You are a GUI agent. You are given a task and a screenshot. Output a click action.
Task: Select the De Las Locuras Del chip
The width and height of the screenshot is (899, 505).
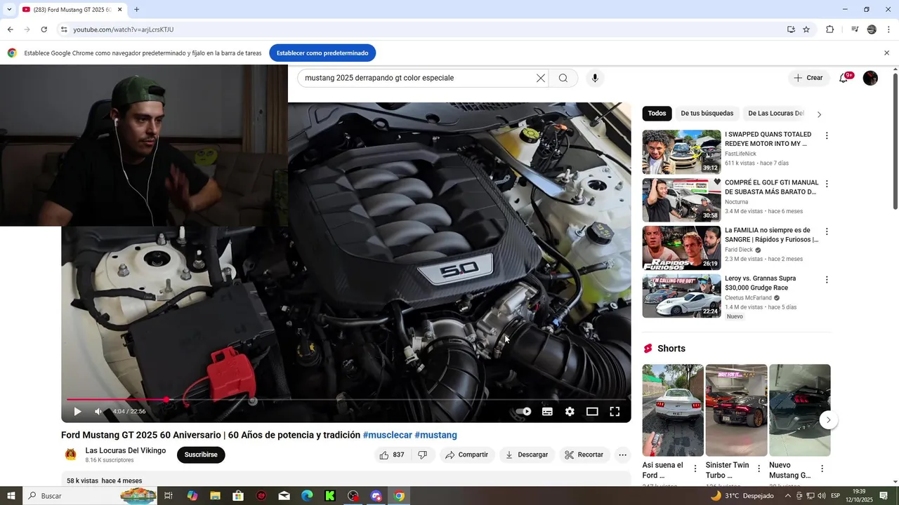point(775,114)
